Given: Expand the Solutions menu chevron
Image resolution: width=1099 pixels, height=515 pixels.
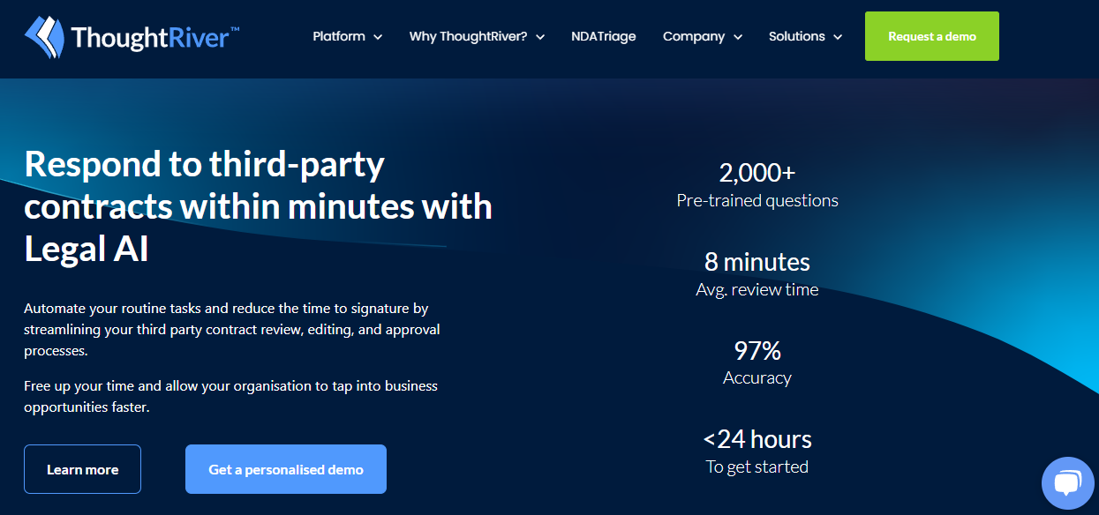Looking at the screenshot, I should click(838, 37).
